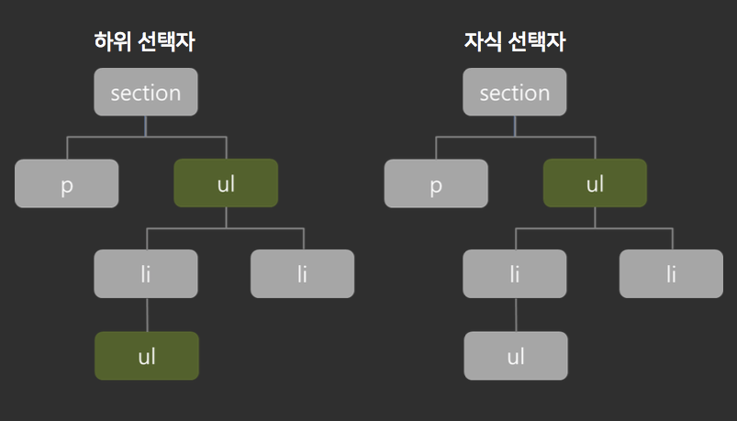Click the nested gray ul in right tree
This screenshot has width=737, height=421.
(516, 356)
